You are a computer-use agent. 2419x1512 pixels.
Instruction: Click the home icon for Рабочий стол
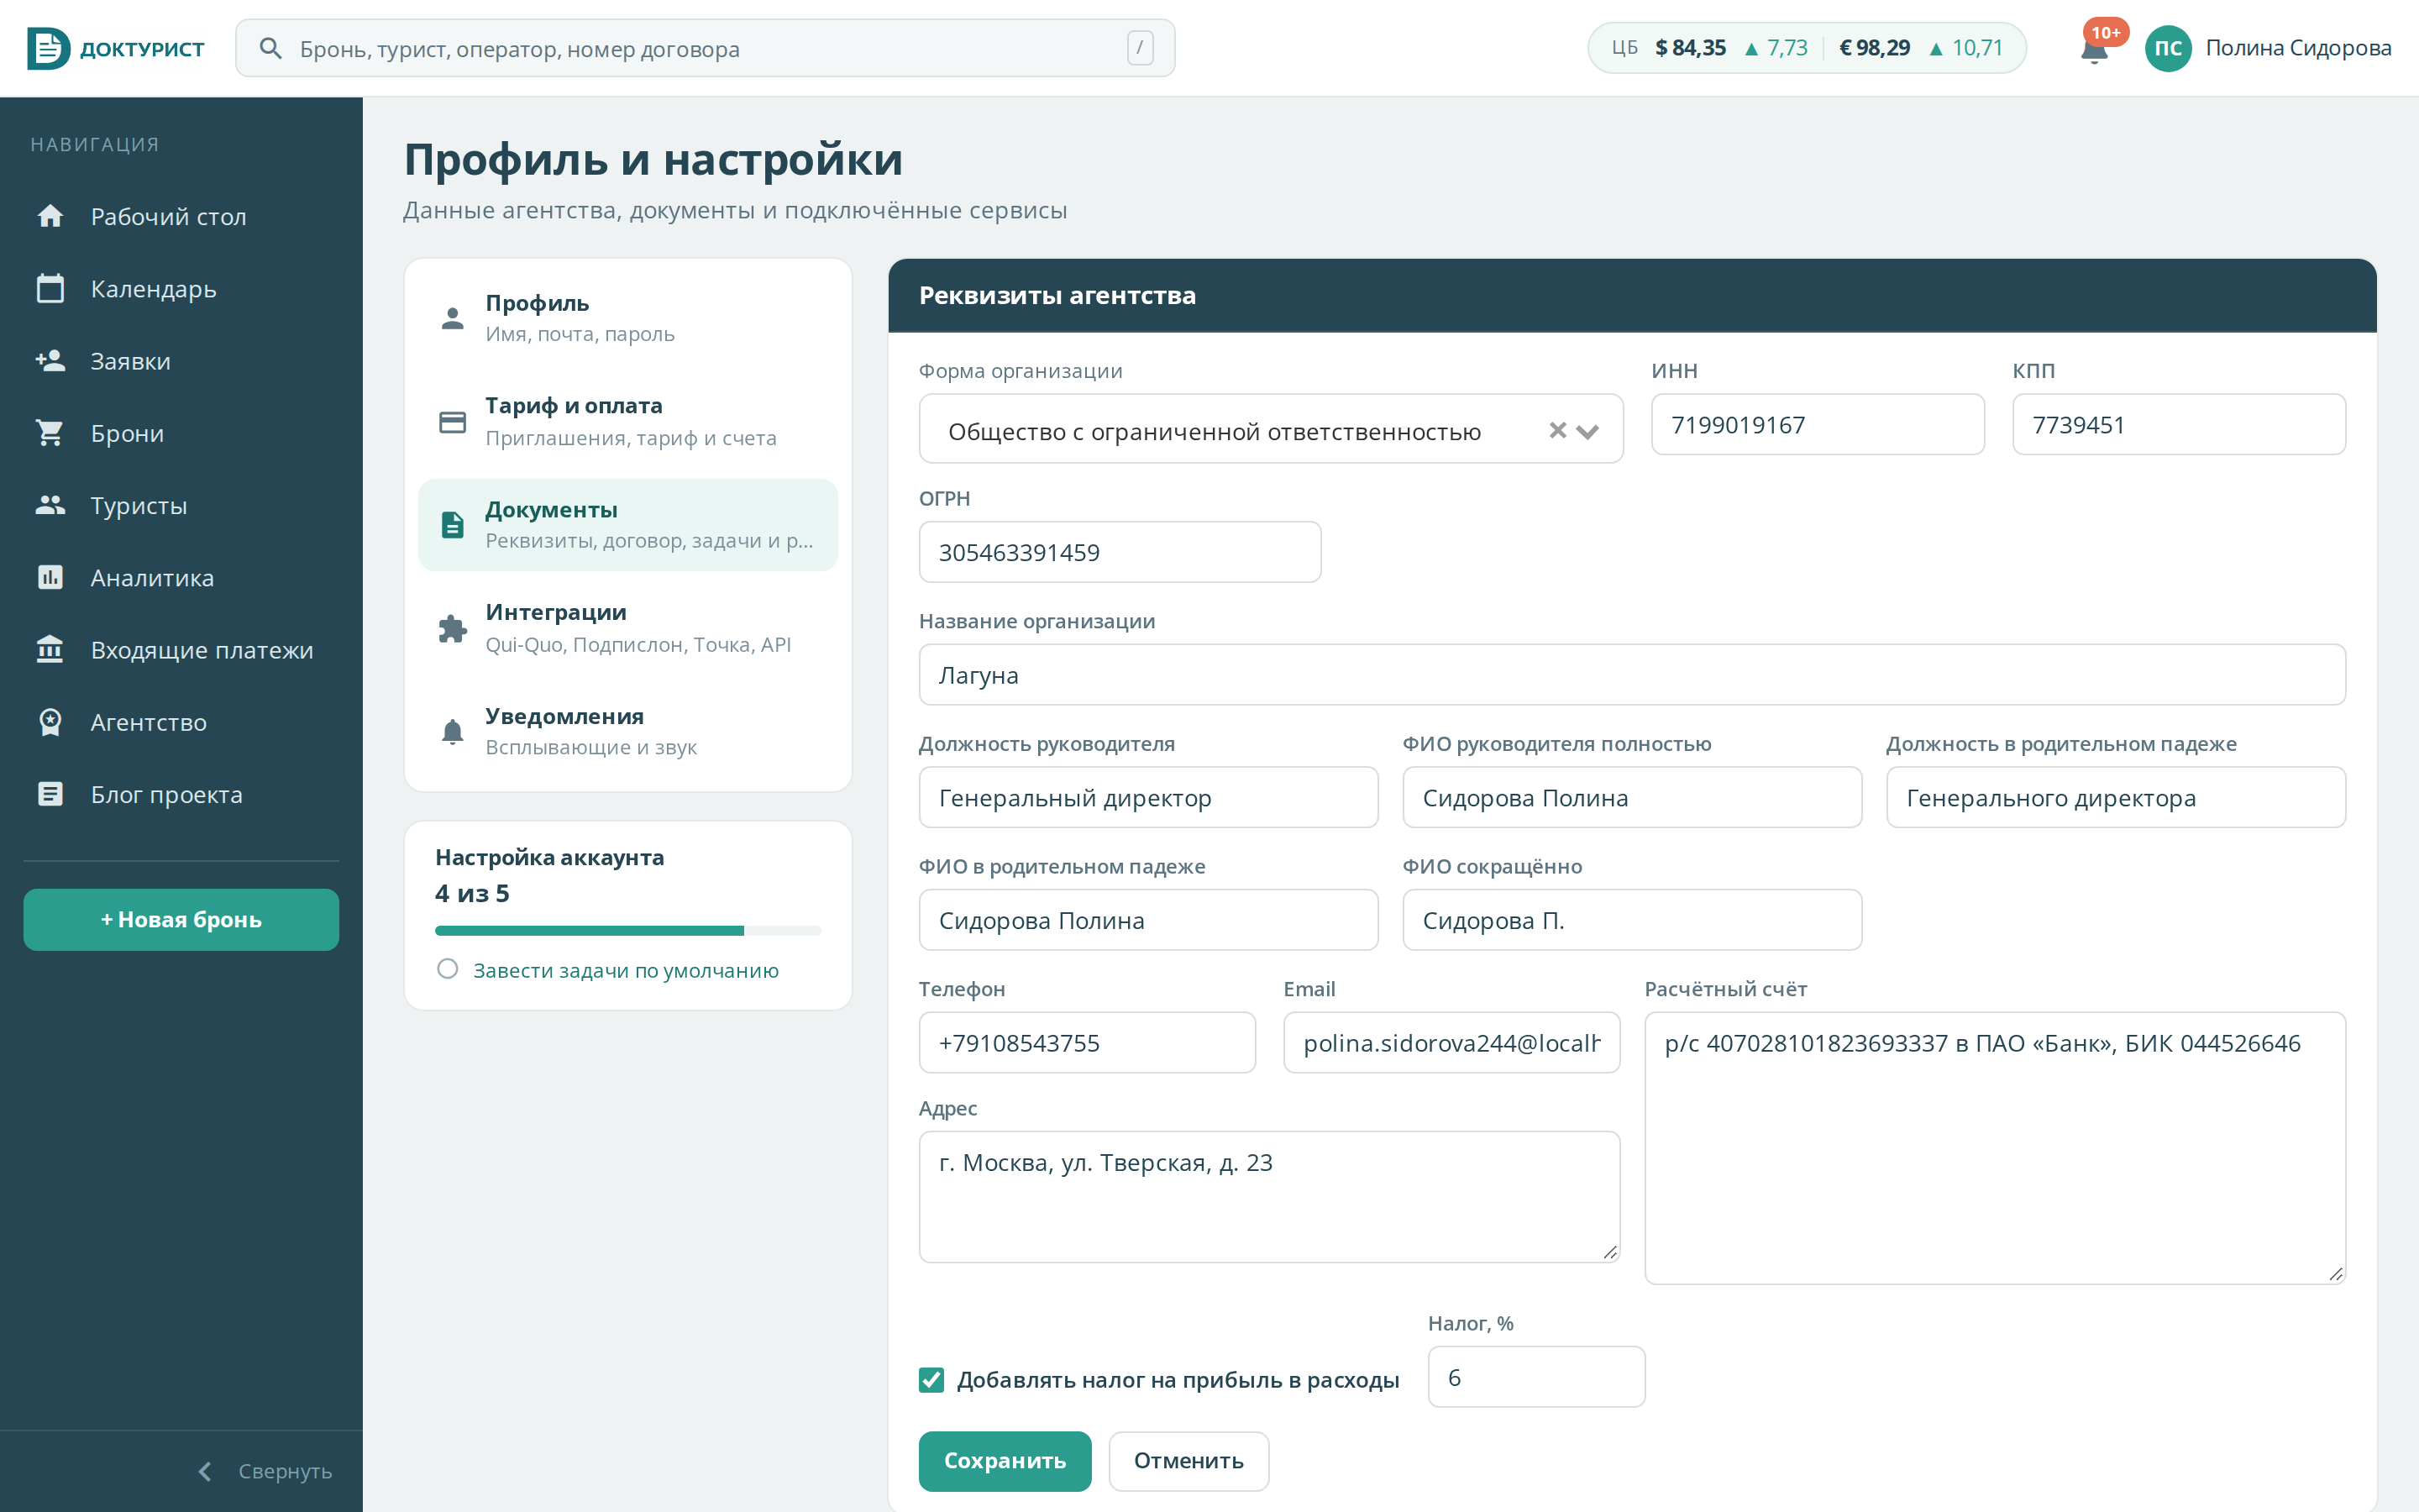click(50, 216)
